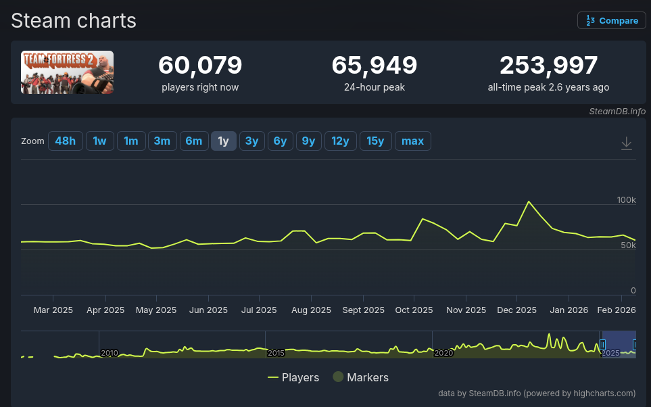The width and height of the screenshot is (651, 407).
Task: Set chart zoom to 1m
Action: click(x=131, y=141)
